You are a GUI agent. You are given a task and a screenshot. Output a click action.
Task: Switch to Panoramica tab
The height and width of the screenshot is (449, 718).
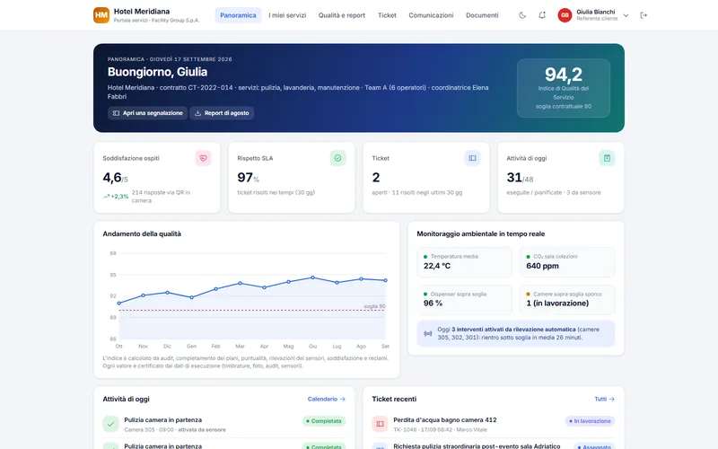[x=238, y=15]
